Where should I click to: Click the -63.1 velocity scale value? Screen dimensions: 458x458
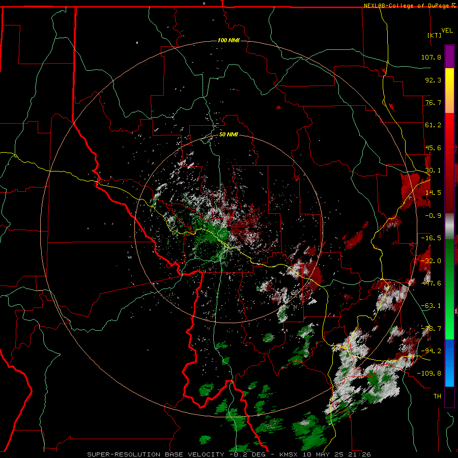pos(431,306)
